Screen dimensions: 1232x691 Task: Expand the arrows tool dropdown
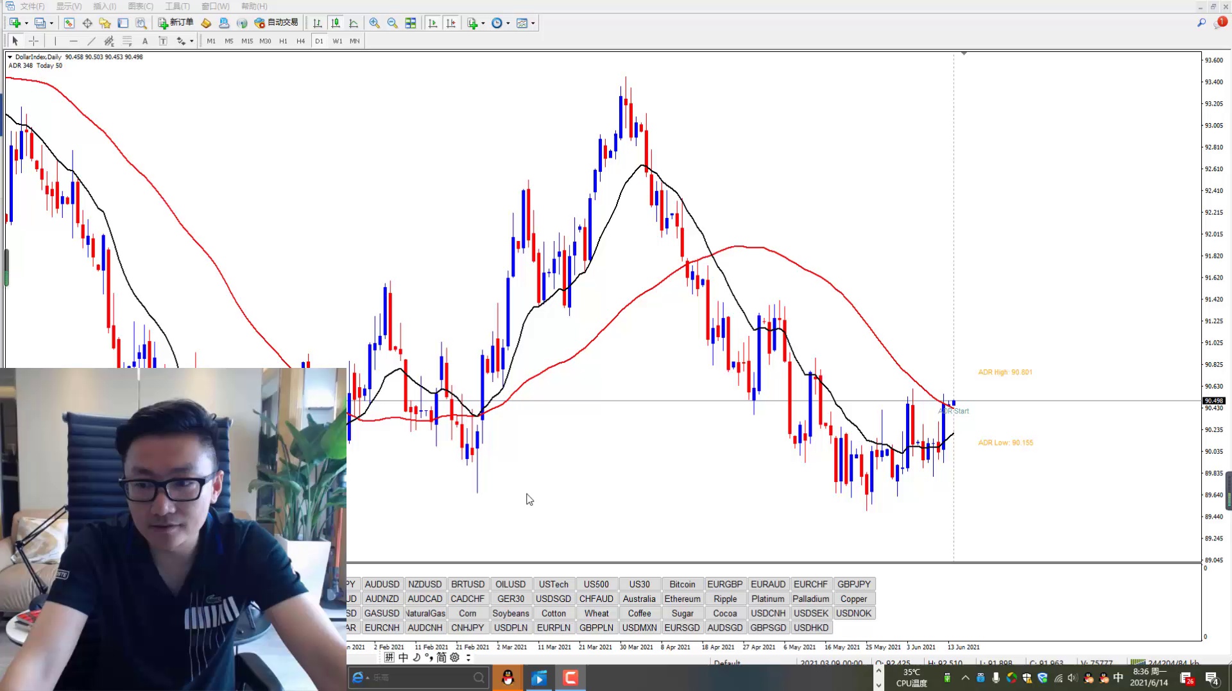coord(191,41)
